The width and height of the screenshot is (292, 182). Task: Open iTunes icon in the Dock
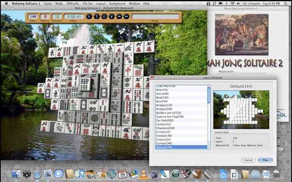(80, 174)
